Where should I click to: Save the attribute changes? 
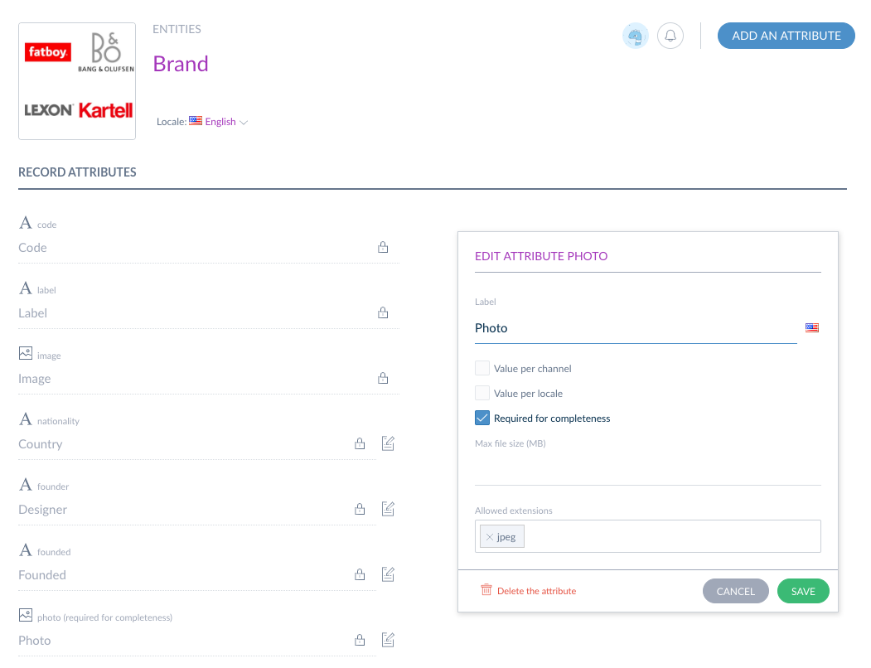(x=803, y=591)
